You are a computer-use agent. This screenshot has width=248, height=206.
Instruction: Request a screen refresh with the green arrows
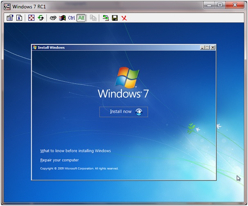click(x=41, y=18)
